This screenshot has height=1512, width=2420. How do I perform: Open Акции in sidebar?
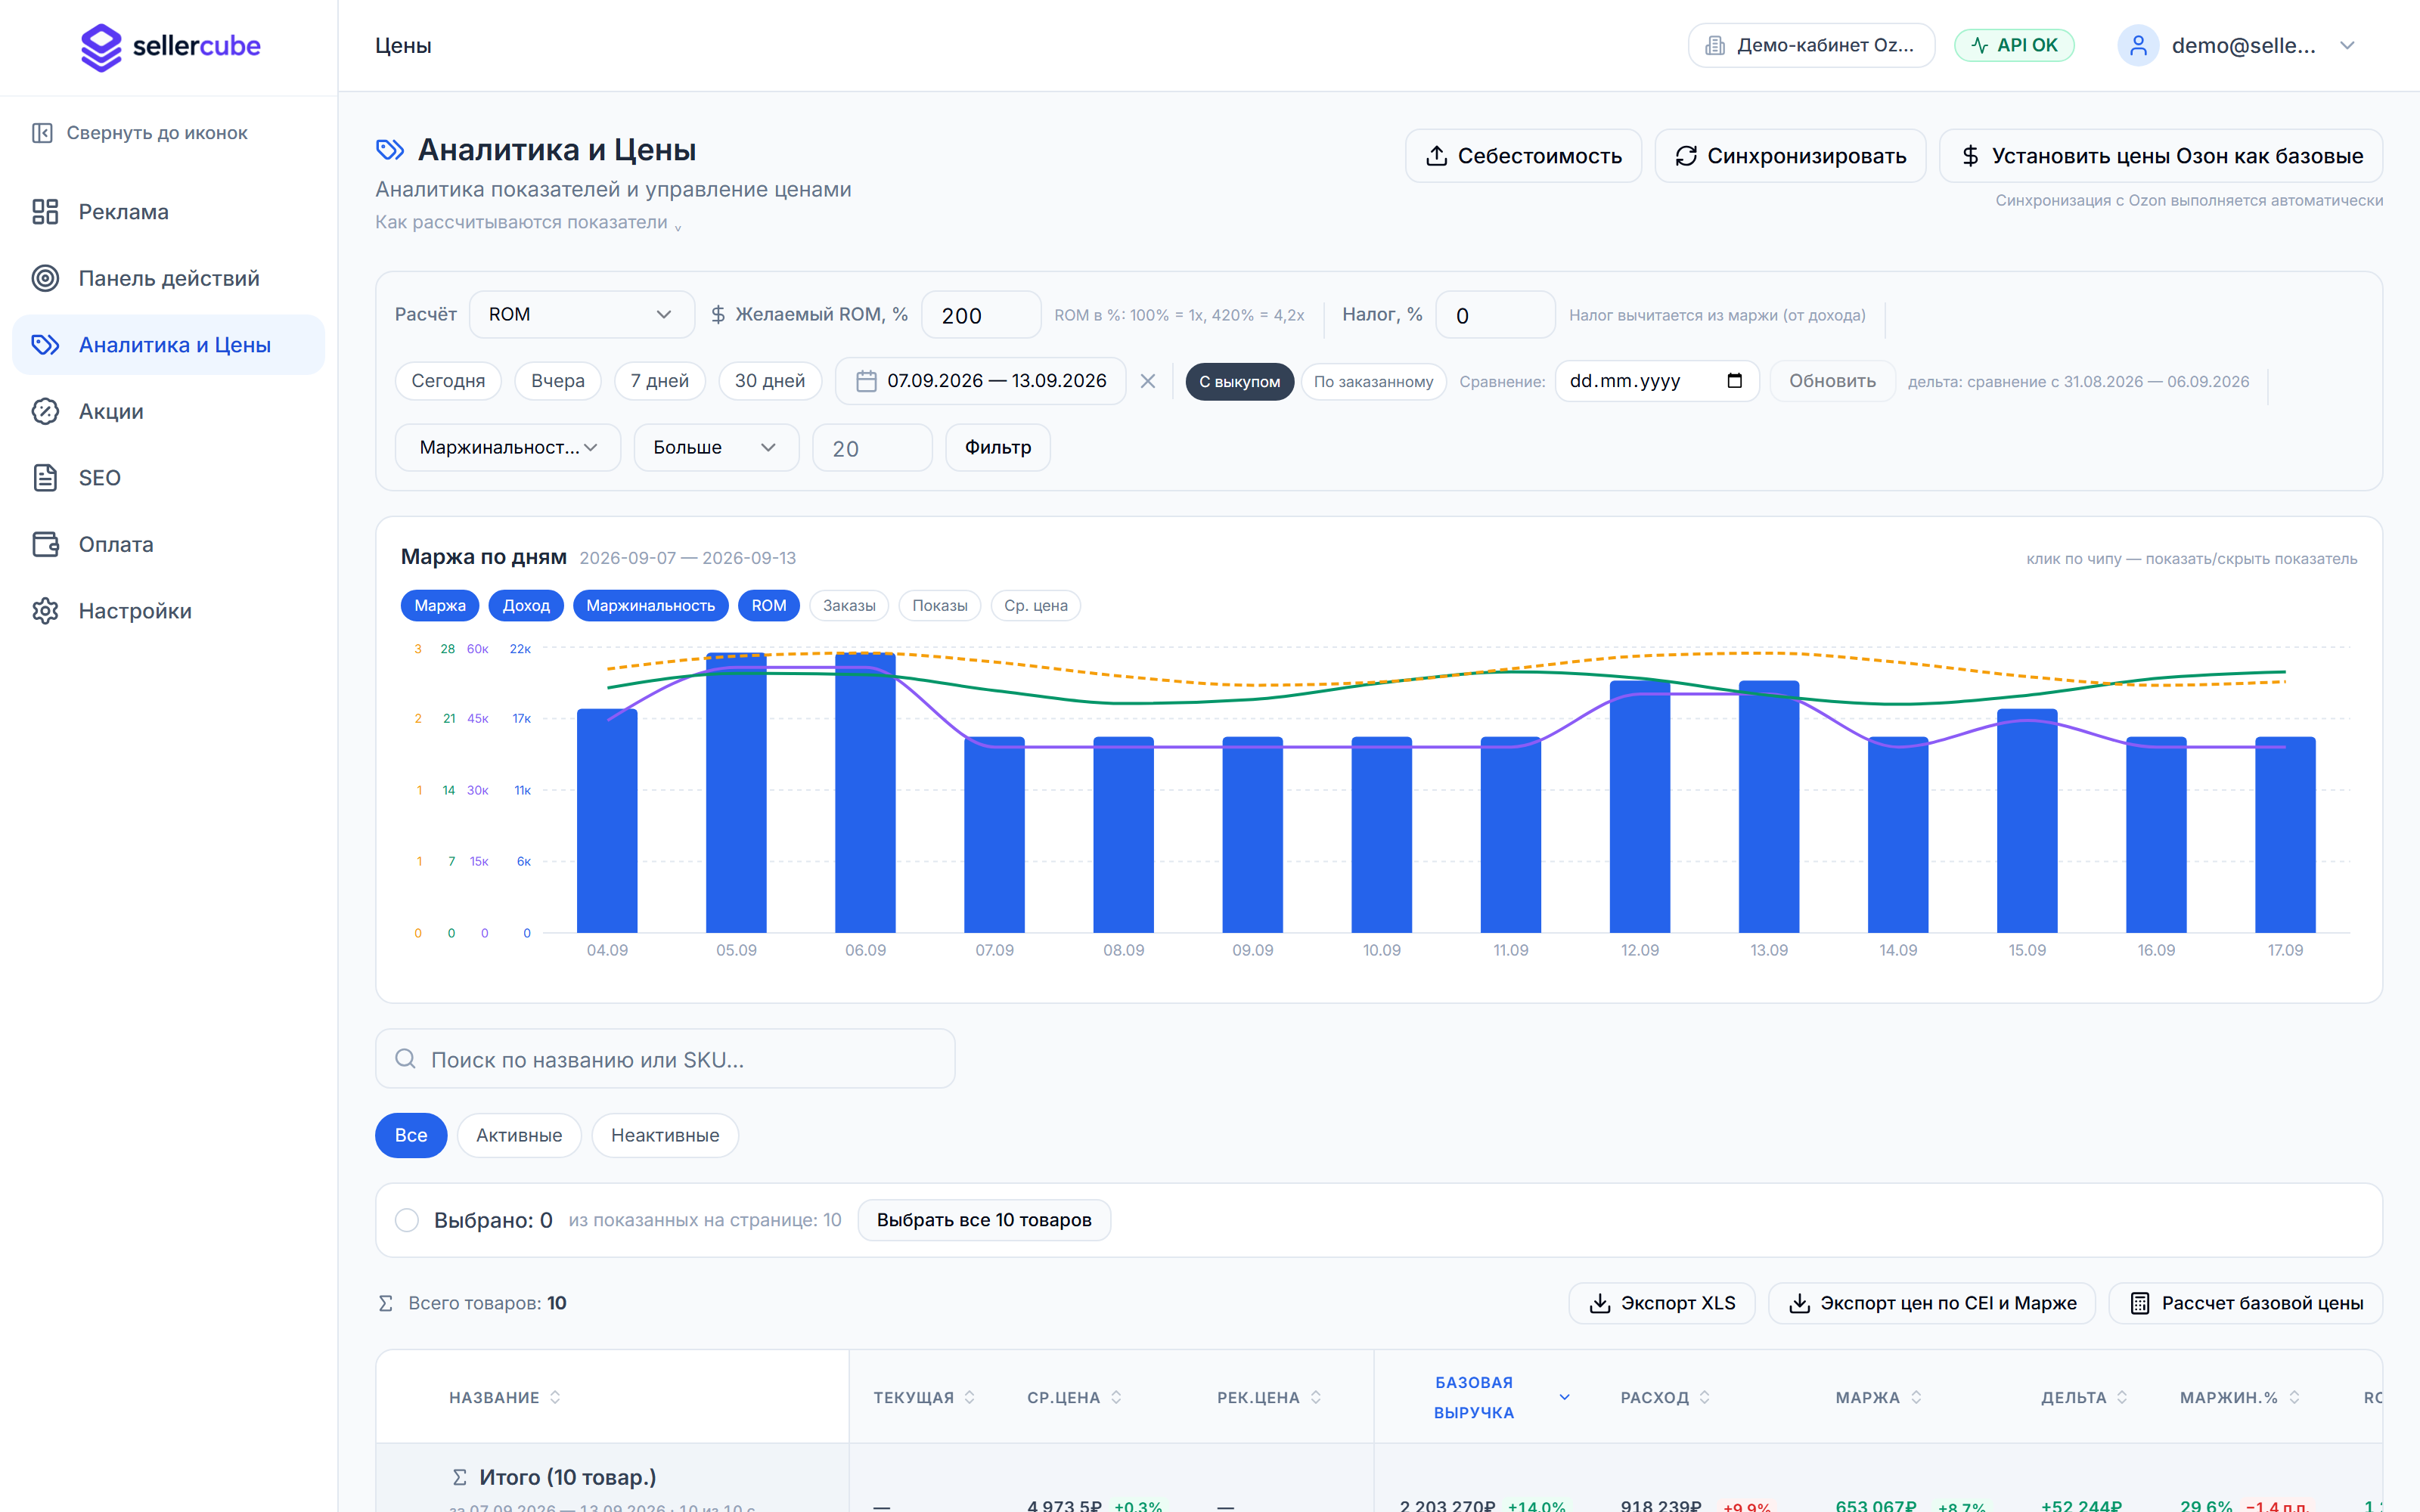coord(168,411)
